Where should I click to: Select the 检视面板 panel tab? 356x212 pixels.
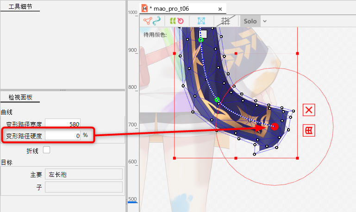coord(20,97)
